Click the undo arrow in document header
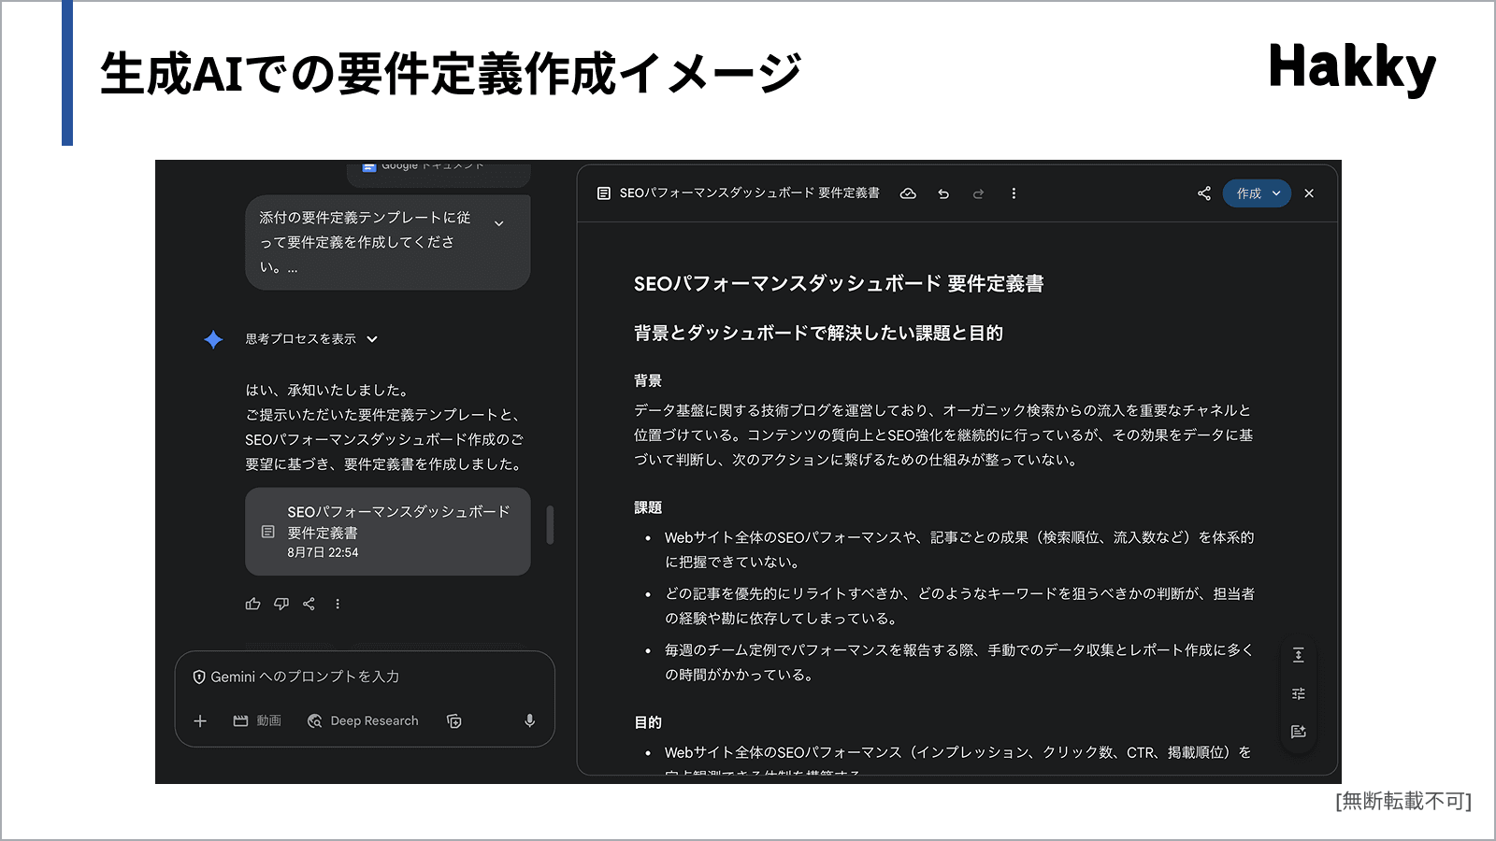Image resolution: width=1496 pixels, height=841 pixels. (x=943, y=193)
